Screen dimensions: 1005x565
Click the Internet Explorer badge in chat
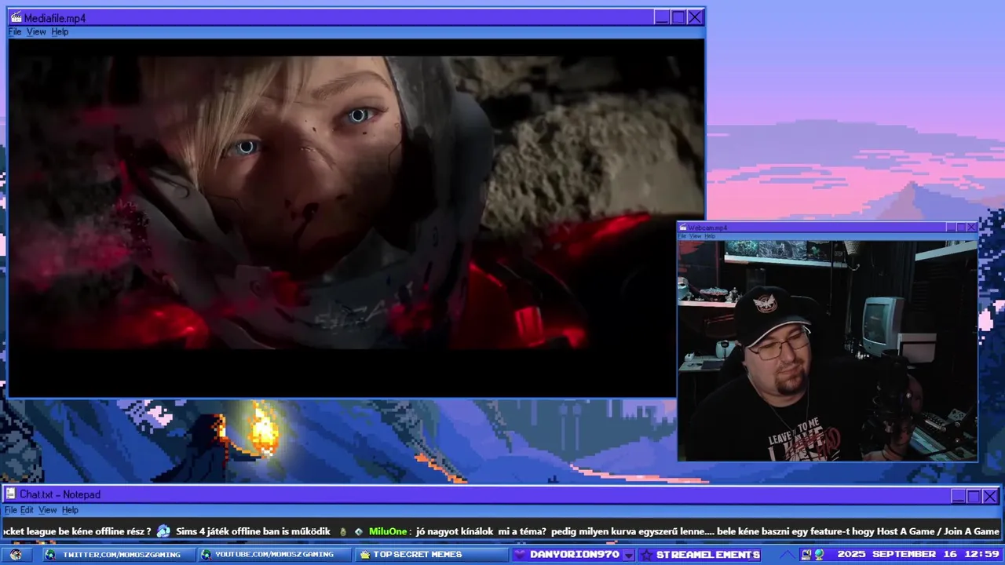(163, 531)
